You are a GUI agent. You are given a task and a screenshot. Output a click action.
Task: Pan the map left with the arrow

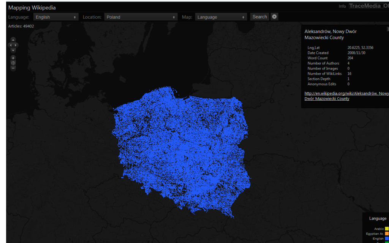pyautogui.click(x=10, y=45)
